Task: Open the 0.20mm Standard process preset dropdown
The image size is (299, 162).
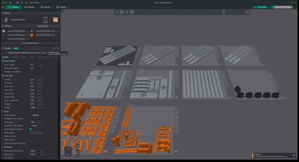Action: (26, 53)
